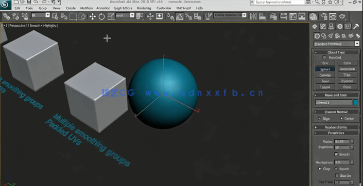Switch to the Motion command panel tab
The width and height of the screenshot is (363, 186).
pyautogui.click(x=340, y=27)
